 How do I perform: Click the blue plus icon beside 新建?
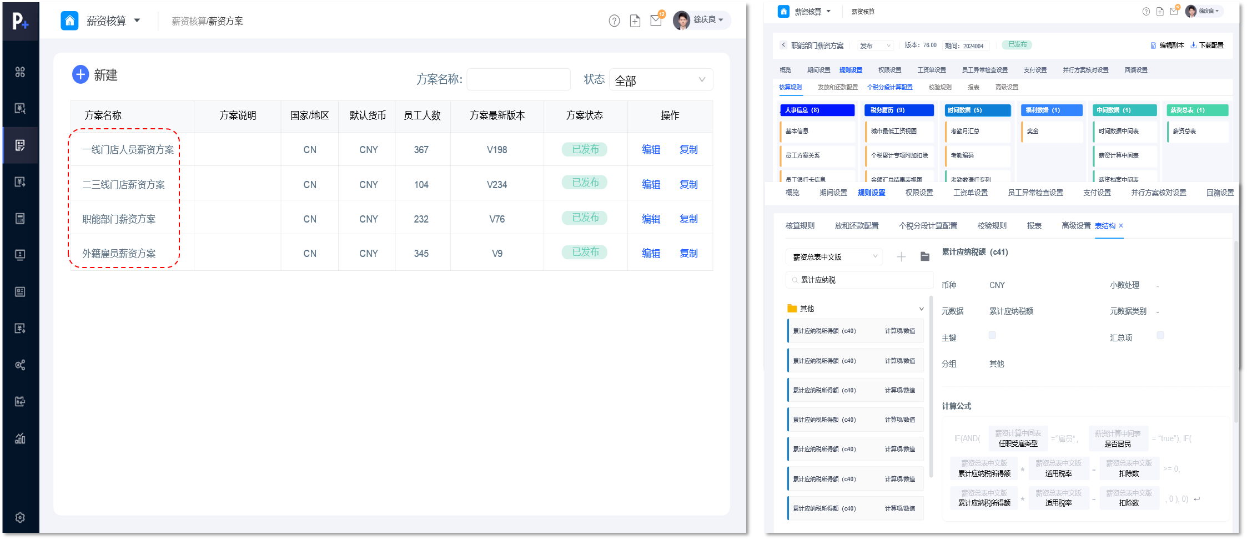tap(81, 74)
